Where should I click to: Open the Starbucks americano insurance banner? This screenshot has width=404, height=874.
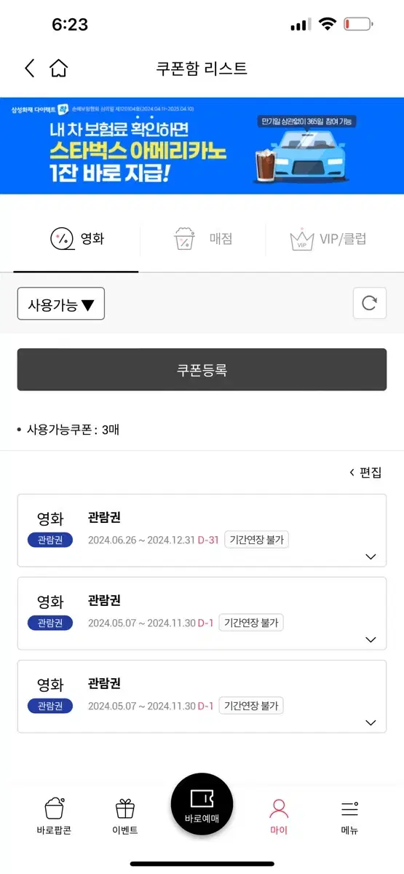[202, 146]
